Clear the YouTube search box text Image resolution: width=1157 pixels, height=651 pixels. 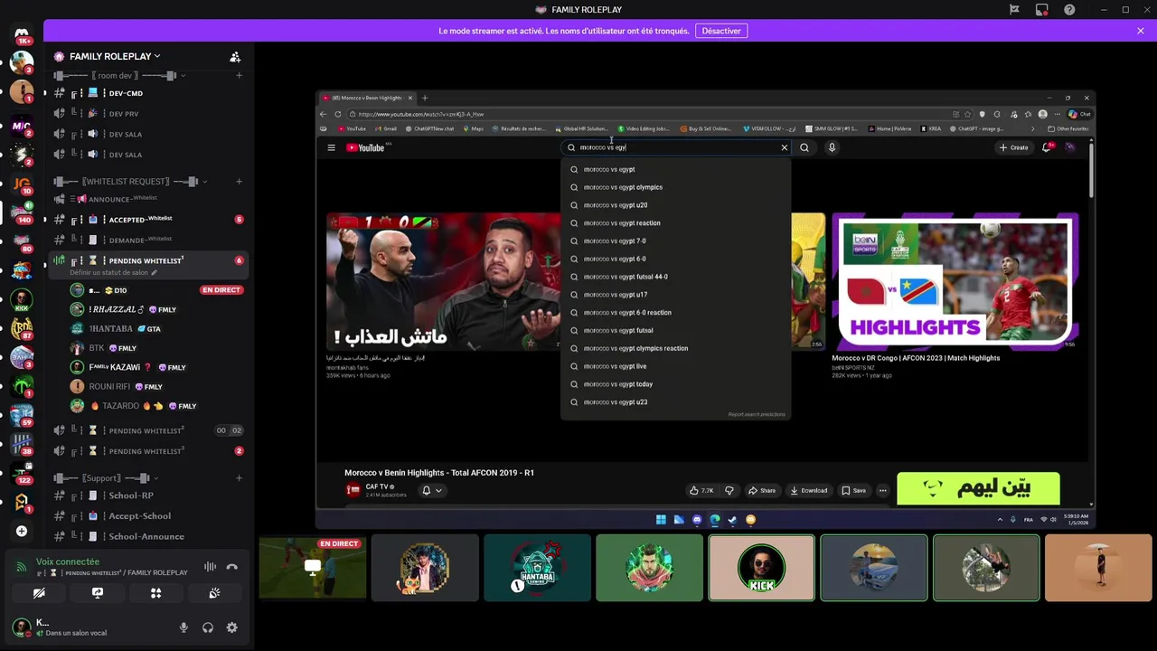(784, 147)
